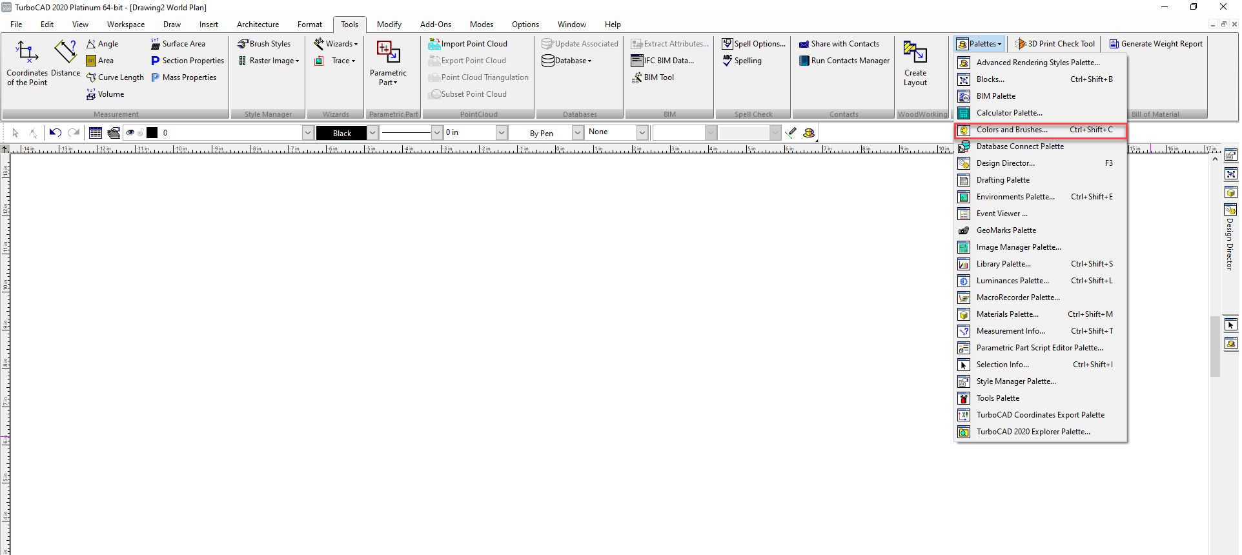Select Style Manager Palette... entry
Image resolution: width=1242 pixels, height=555 pixels.
[1041, 381]
